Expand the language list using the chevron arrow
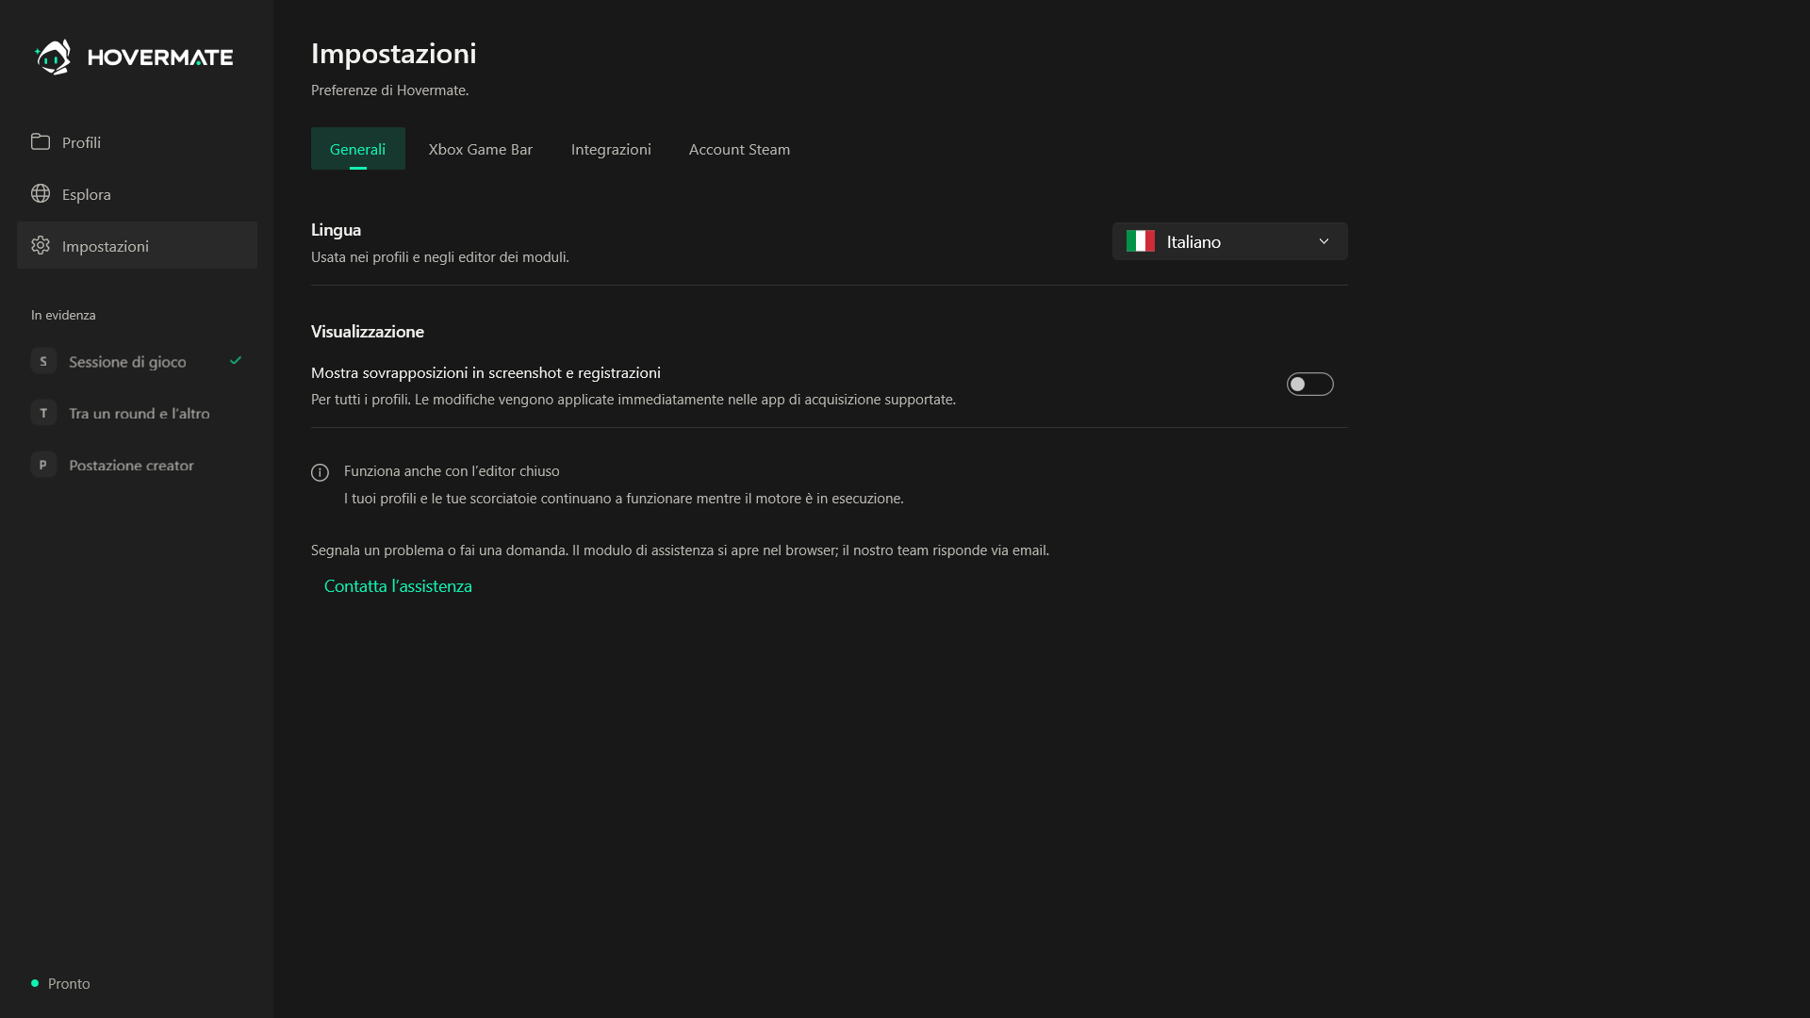Screen dimensions: 1810x1018 coord(1324,241)
